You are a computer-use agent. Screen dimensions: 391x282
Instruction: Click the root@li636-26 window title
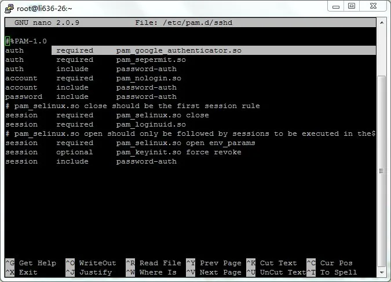click(x=45, y=9)
